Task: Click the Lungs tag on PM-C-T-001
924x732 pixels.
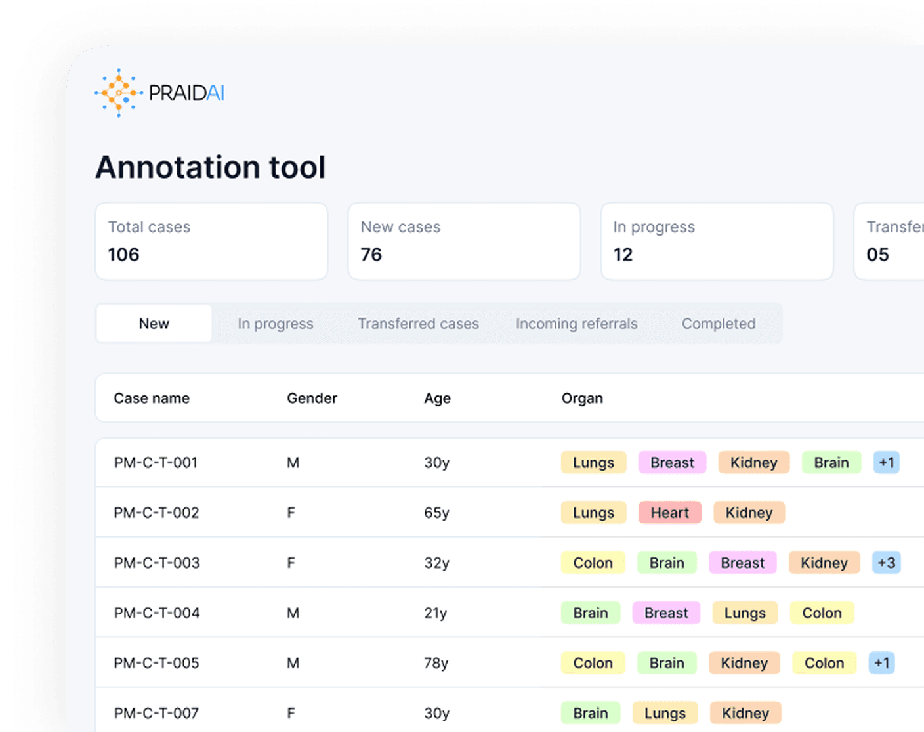Action: click(x=593, y=463)
